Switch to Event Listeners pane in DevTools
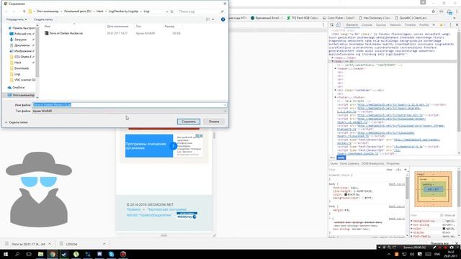The width and height of the screenshot is (461, 259). click(x=349, y=163)
